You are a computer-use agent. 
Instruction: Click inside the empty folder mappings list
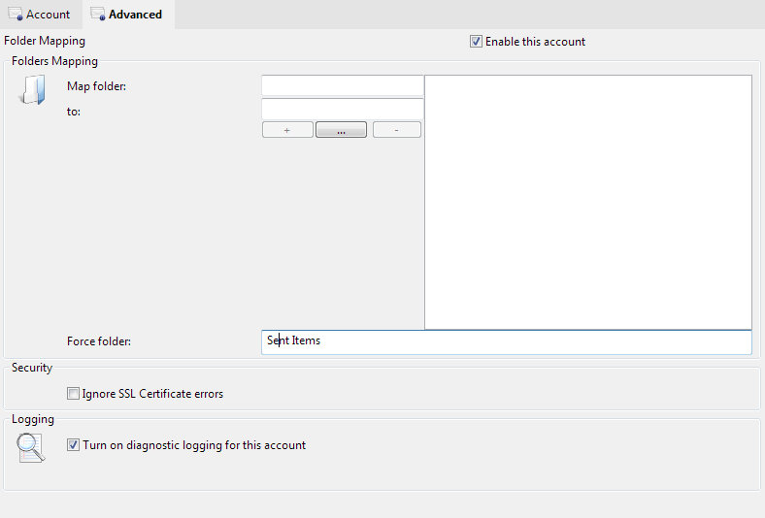click(587, 202)
